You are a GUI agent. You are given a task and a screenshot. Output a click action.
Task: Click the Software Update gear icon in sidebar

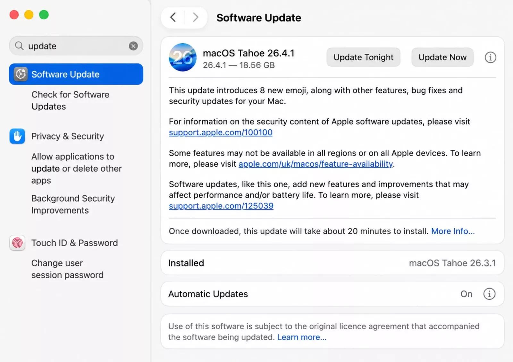pos(21,74)
